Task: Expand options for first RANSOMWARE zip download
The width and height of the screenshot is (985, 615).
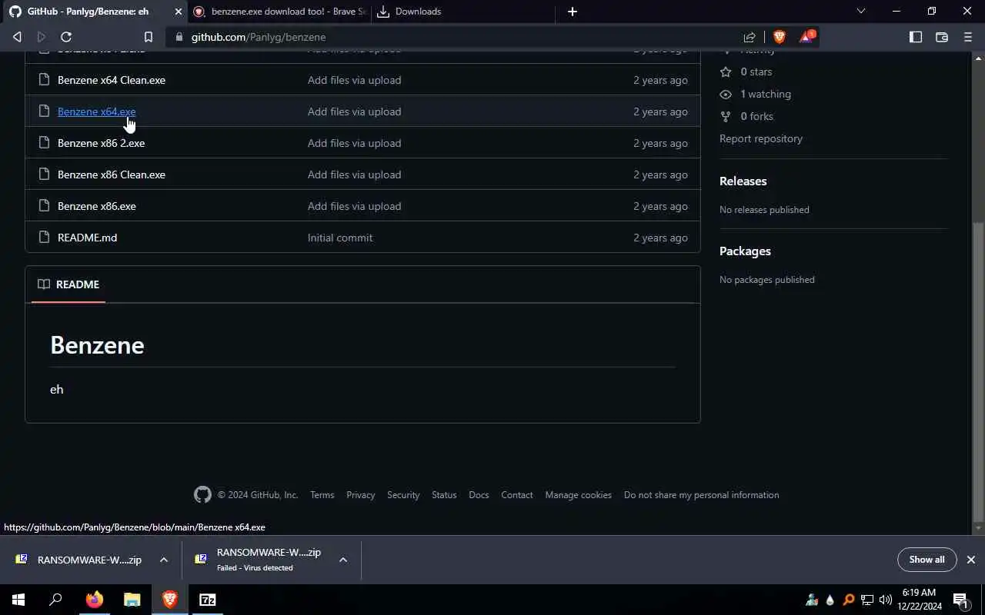Action: 164,560
